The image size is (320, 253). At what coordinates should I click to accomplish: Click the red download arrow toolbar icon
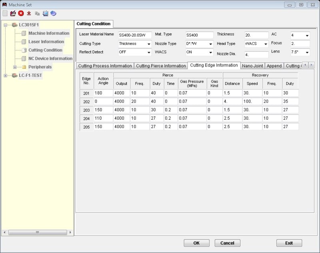point(29,14)
